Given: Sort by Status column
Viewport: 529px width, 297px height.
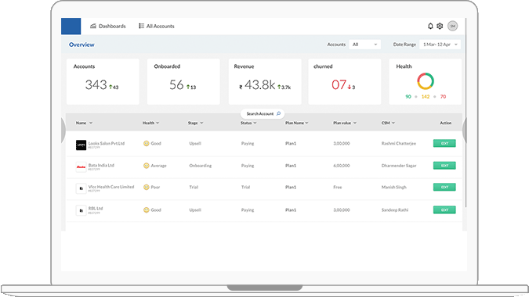Looking at the screenshot, I should coord(248,123).
